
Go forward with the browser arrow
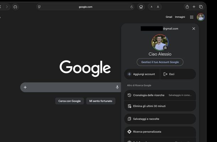click(x=7, y=7)
